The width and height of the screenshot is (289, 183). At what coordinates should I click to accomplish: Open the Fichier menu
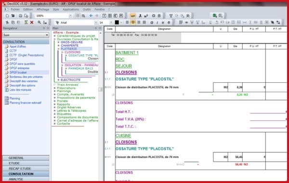pyautogui.click(x=15, y=9)
